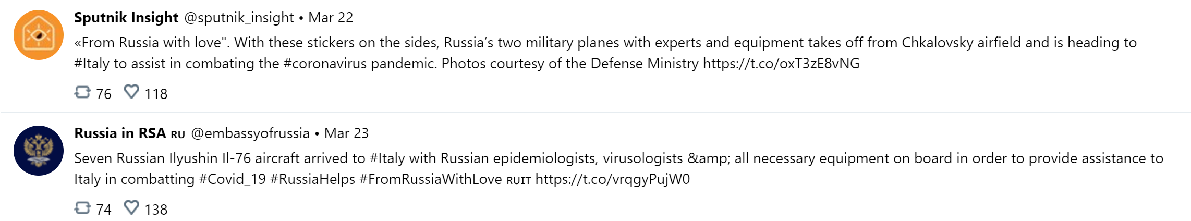Like the Russia in RSA tweet
Screen dimensions: 1191x221
131,208
